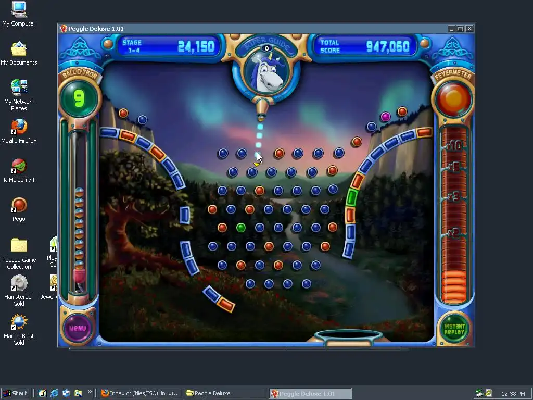Switch to Index of /files/ISO/Linux taskbar button
This screenshot has height=400, width=533.
[x=141, y=393]
